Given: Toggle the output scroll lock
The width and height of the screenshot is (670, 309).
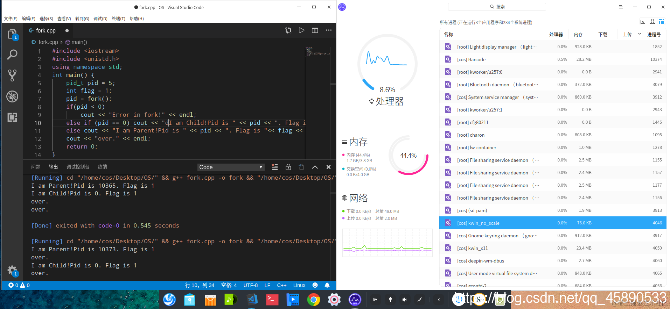Looking at the screenshot, I should tap(288, 167).
